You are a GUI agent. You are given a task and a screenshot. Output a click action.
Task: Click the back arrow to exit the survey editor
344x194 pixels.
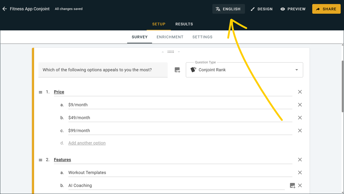pos(5,9)
